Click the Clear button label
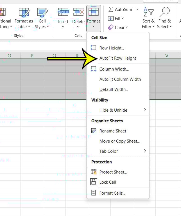The width and height of the screenshot is (181, 216). [120, 27]
